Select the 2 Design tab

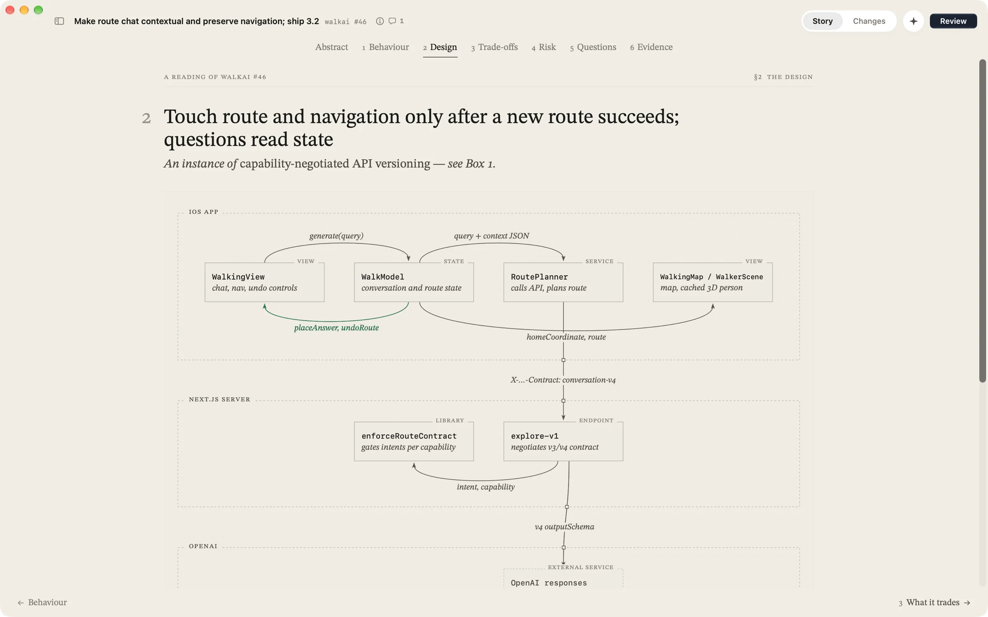440,47
